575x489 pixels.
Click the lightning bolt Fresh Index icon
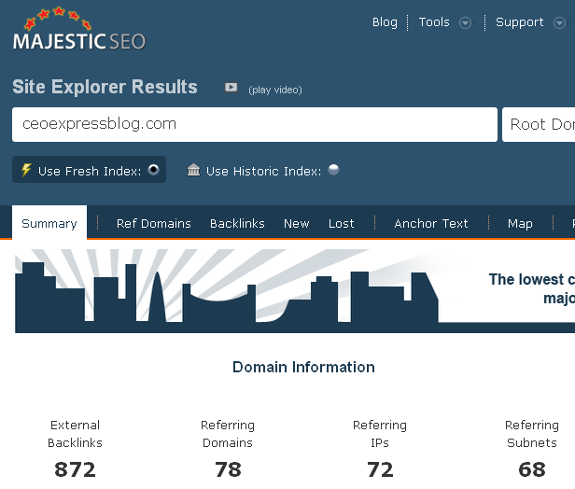(x=26, y=171)
